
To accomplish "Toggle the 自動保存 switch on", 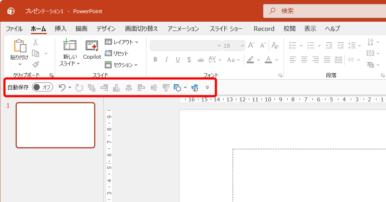I will click(42, 87).
